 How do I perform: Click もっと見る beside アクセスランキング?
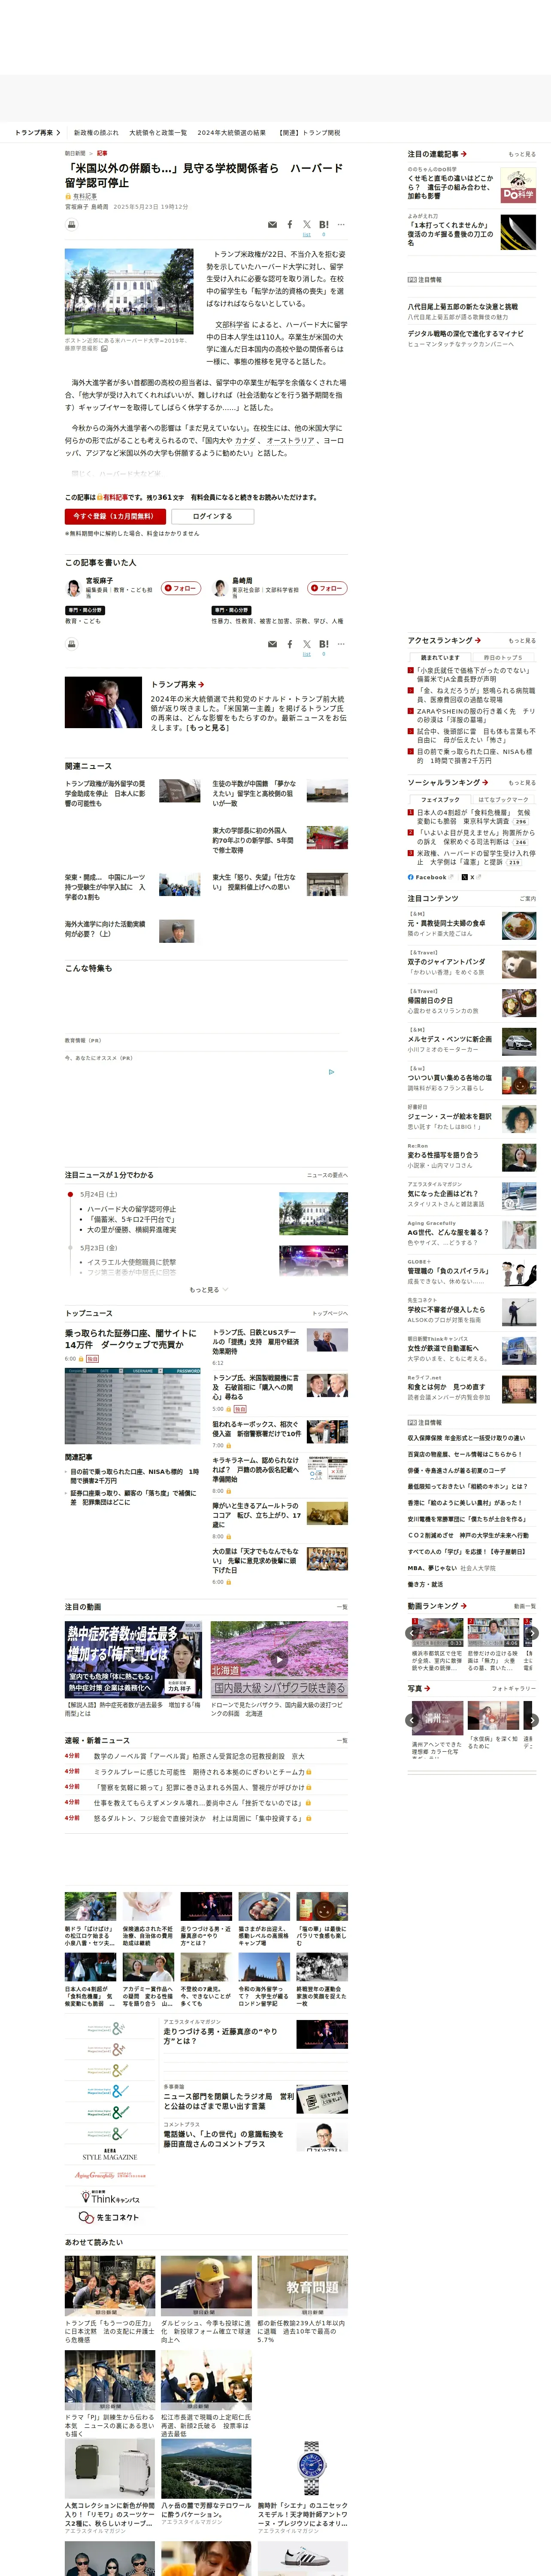click(x=522, y=641)
